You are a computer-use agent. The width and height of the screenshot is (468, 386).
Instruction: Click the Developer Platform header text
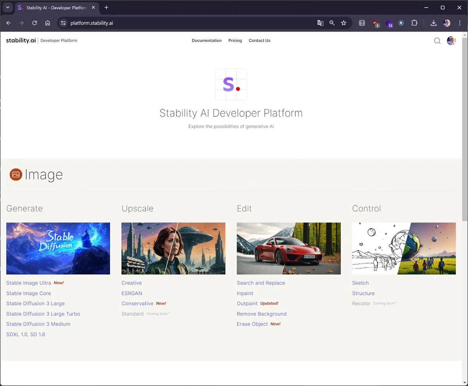[x=59, y=41]
